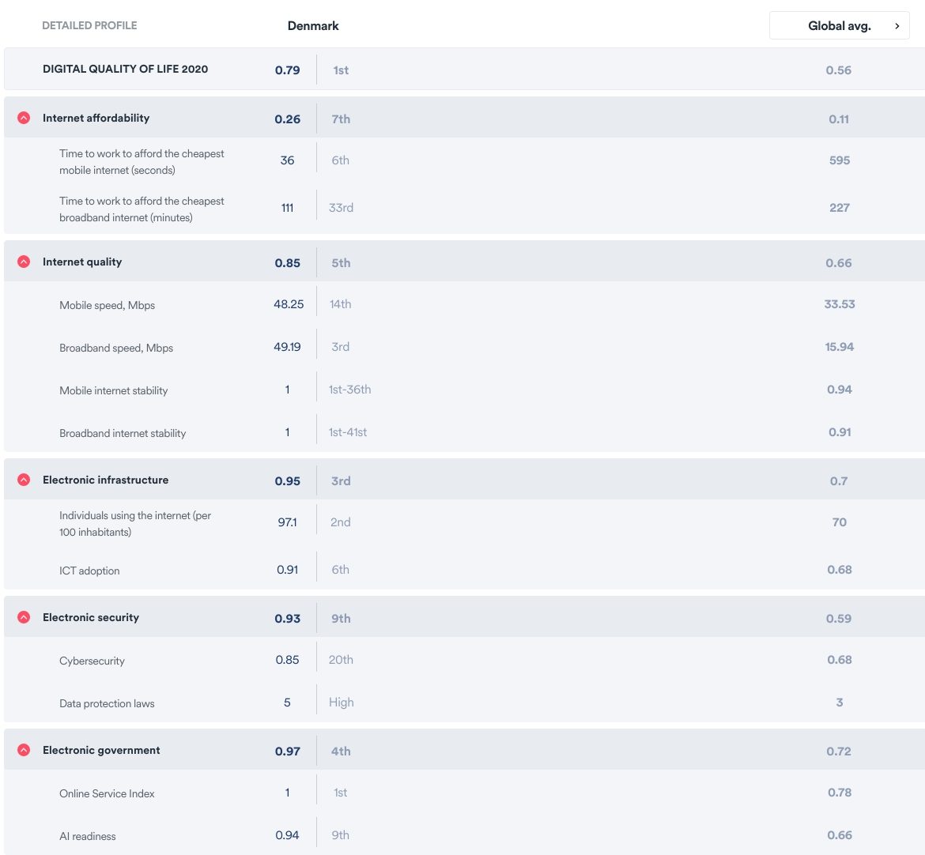Open the Global avg. comparison selector
The width and height of the screenshot is (925, 855).
[839, 26]
